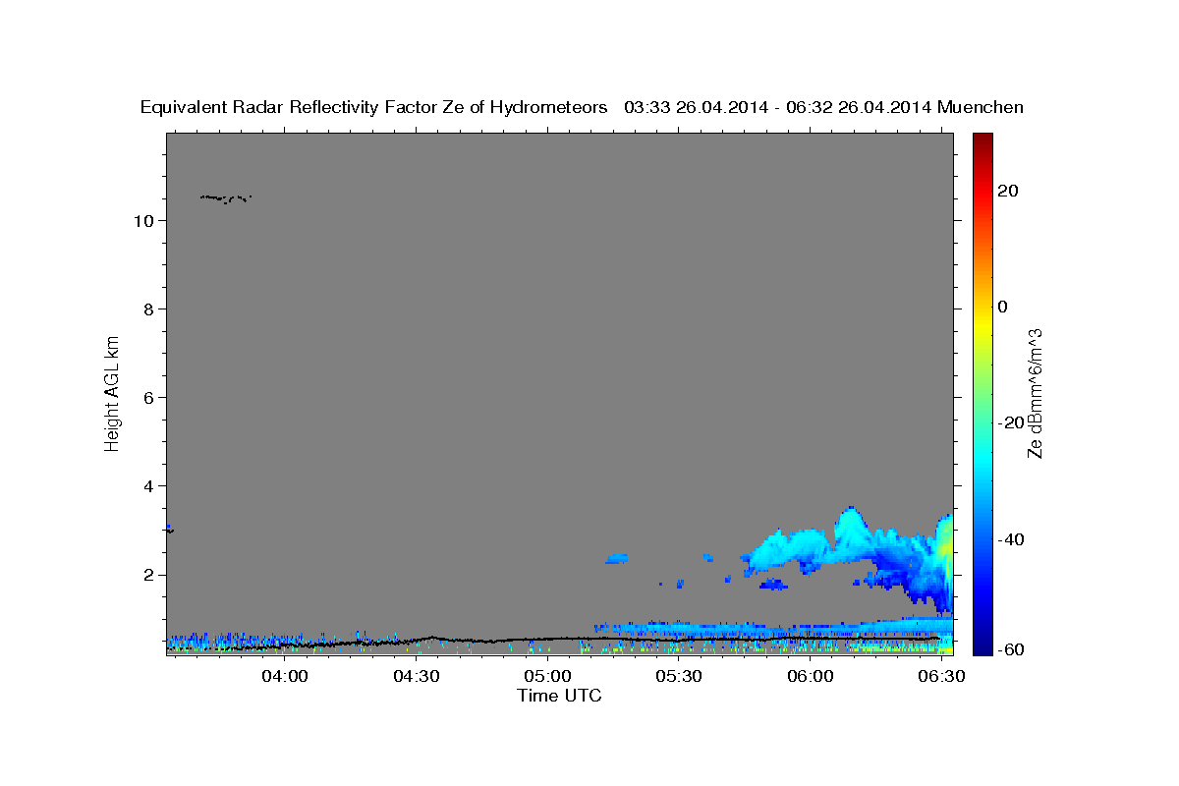This screenshot has width=1179, height=786.
Task: Click the black dotted line near 10 km height
Action: (226, 198)
